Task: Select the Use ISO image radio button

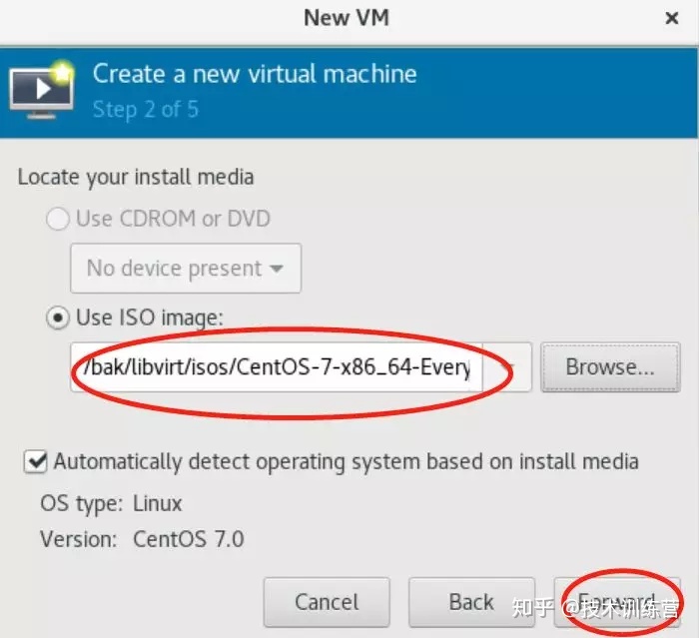Action: tap(58, 318)
